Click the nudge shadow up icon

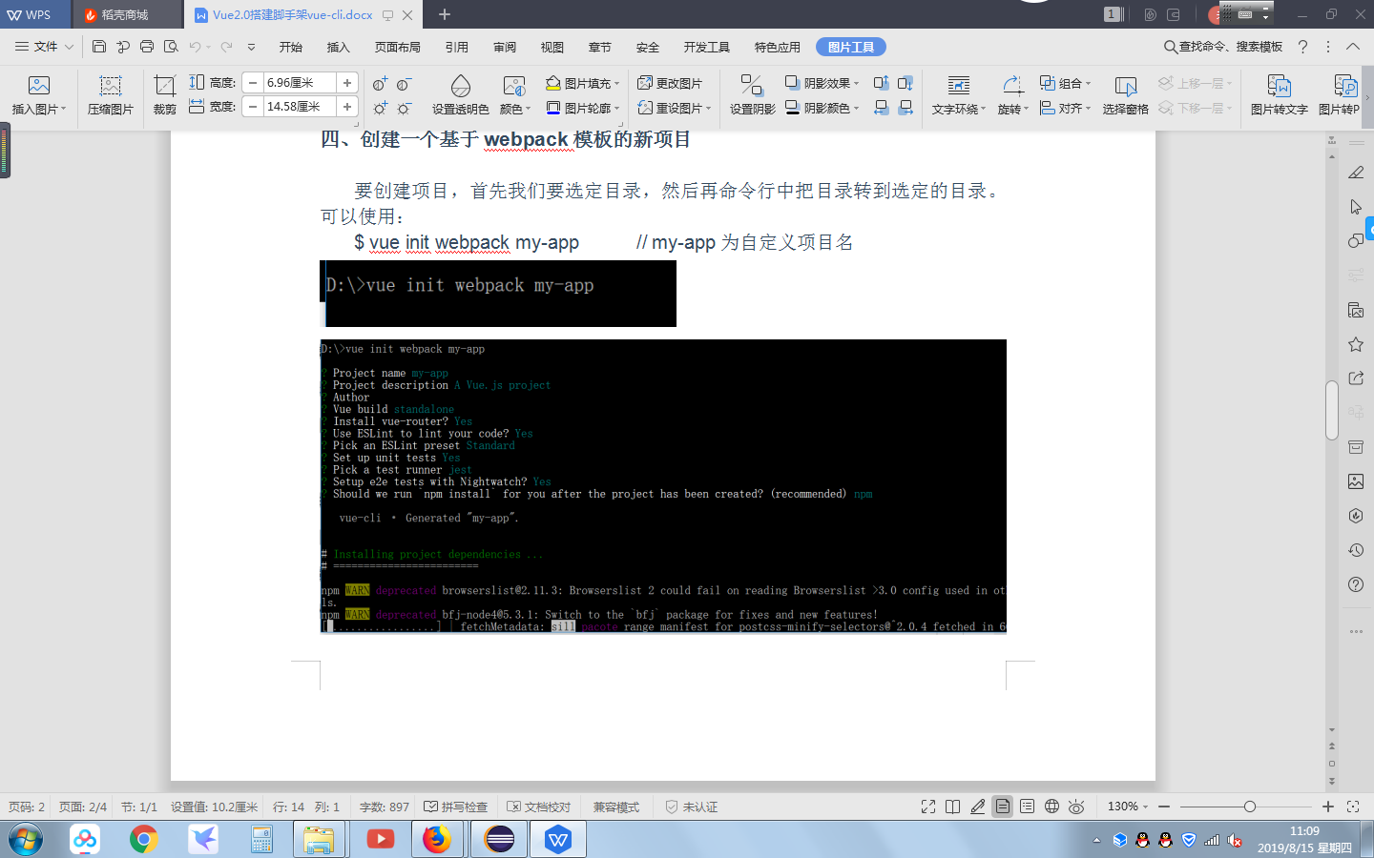click(x=881, y=83)
